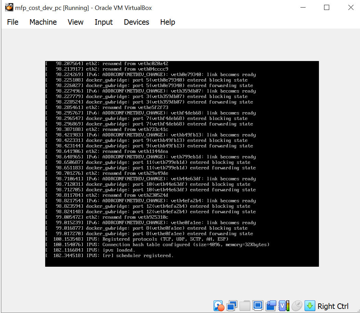Click the line 'eth2: renamed from veth230524d'
The height and width of the screenshot is (313, 360).
tap(107, 195)
